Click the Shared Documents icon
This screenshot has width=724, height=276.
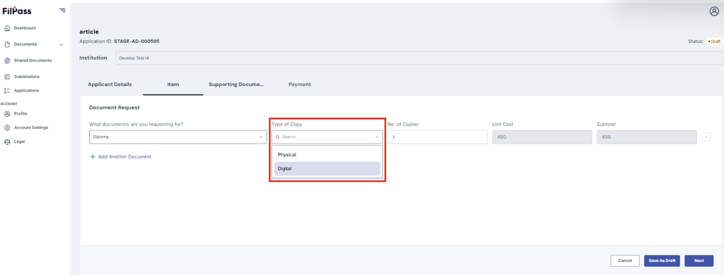(x=7, y=60)
